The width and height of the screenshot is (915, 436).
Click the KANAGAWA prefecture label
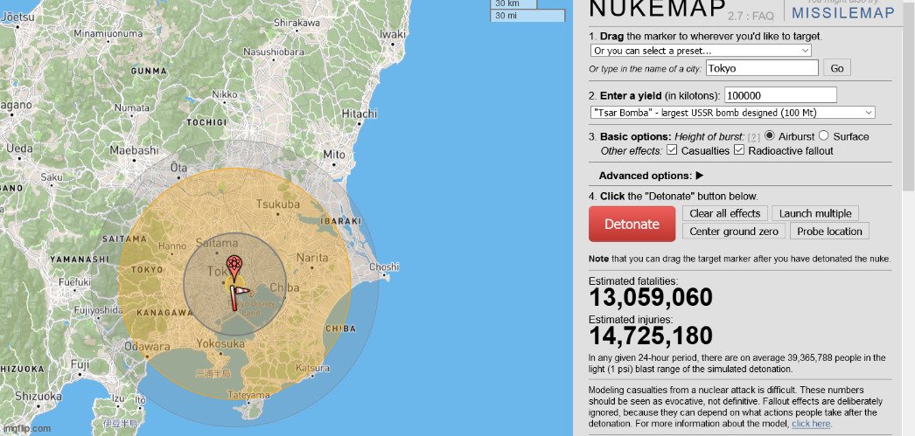point(164,313)
